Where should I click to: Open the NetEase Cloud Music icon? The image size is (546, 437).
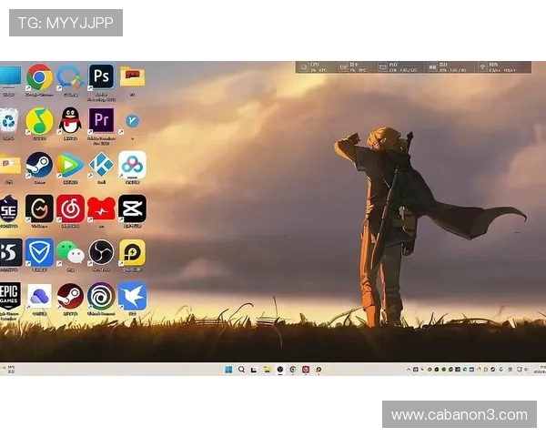[x=70, y=208]
